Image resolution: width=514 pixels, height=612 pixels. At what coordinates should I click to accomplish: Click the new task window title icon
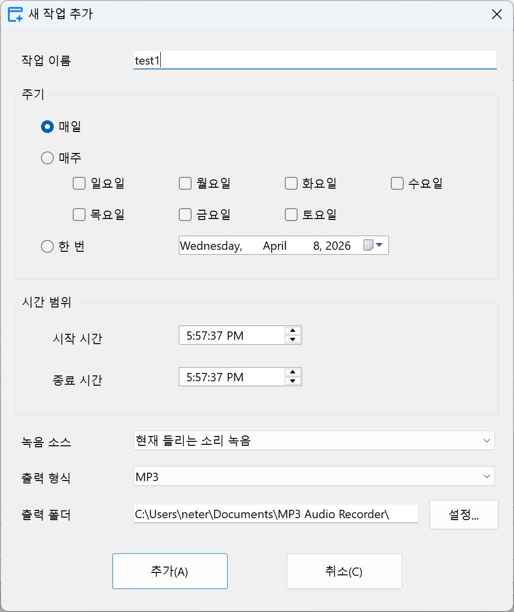[15, 14]
